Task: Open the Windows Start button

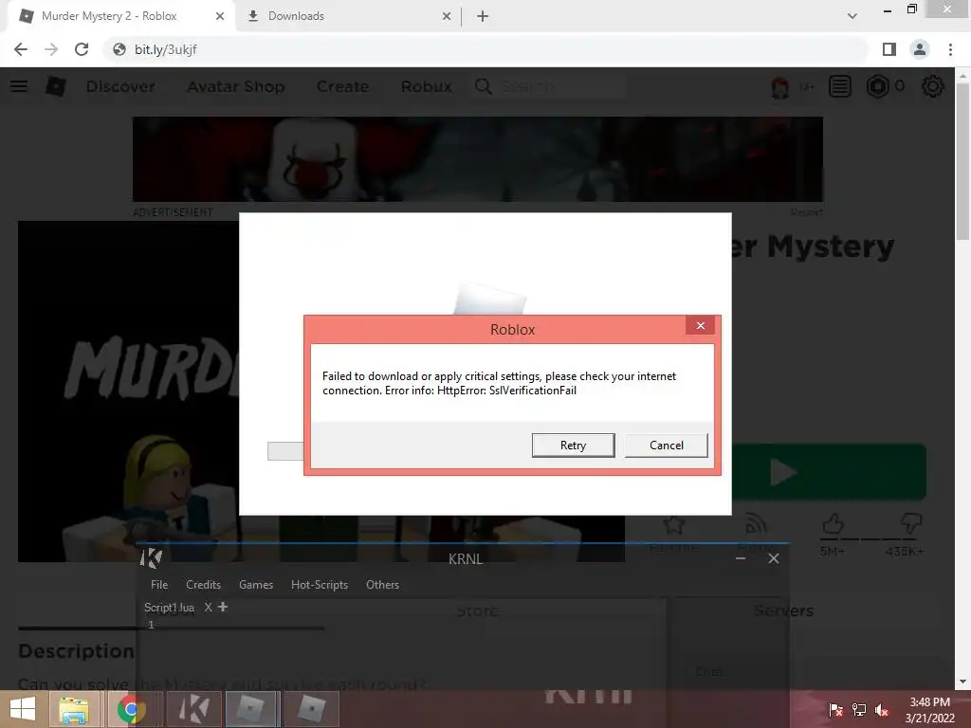Action: point(23,709)
